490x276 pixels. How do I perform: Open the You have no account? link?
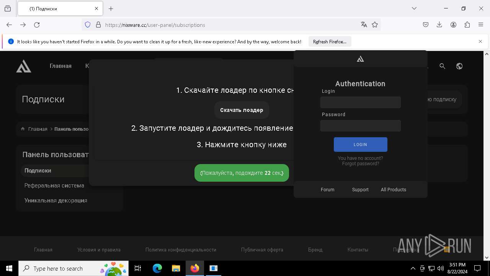(360, 158)
